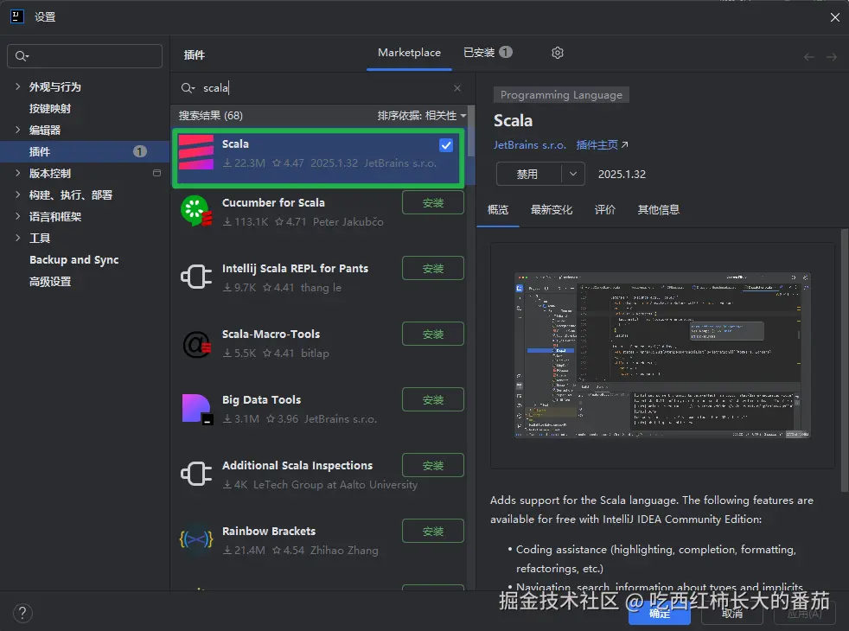Navigate back with left arrow
Viewport: 849px width, 631px height.
click(x=809, y=56)
